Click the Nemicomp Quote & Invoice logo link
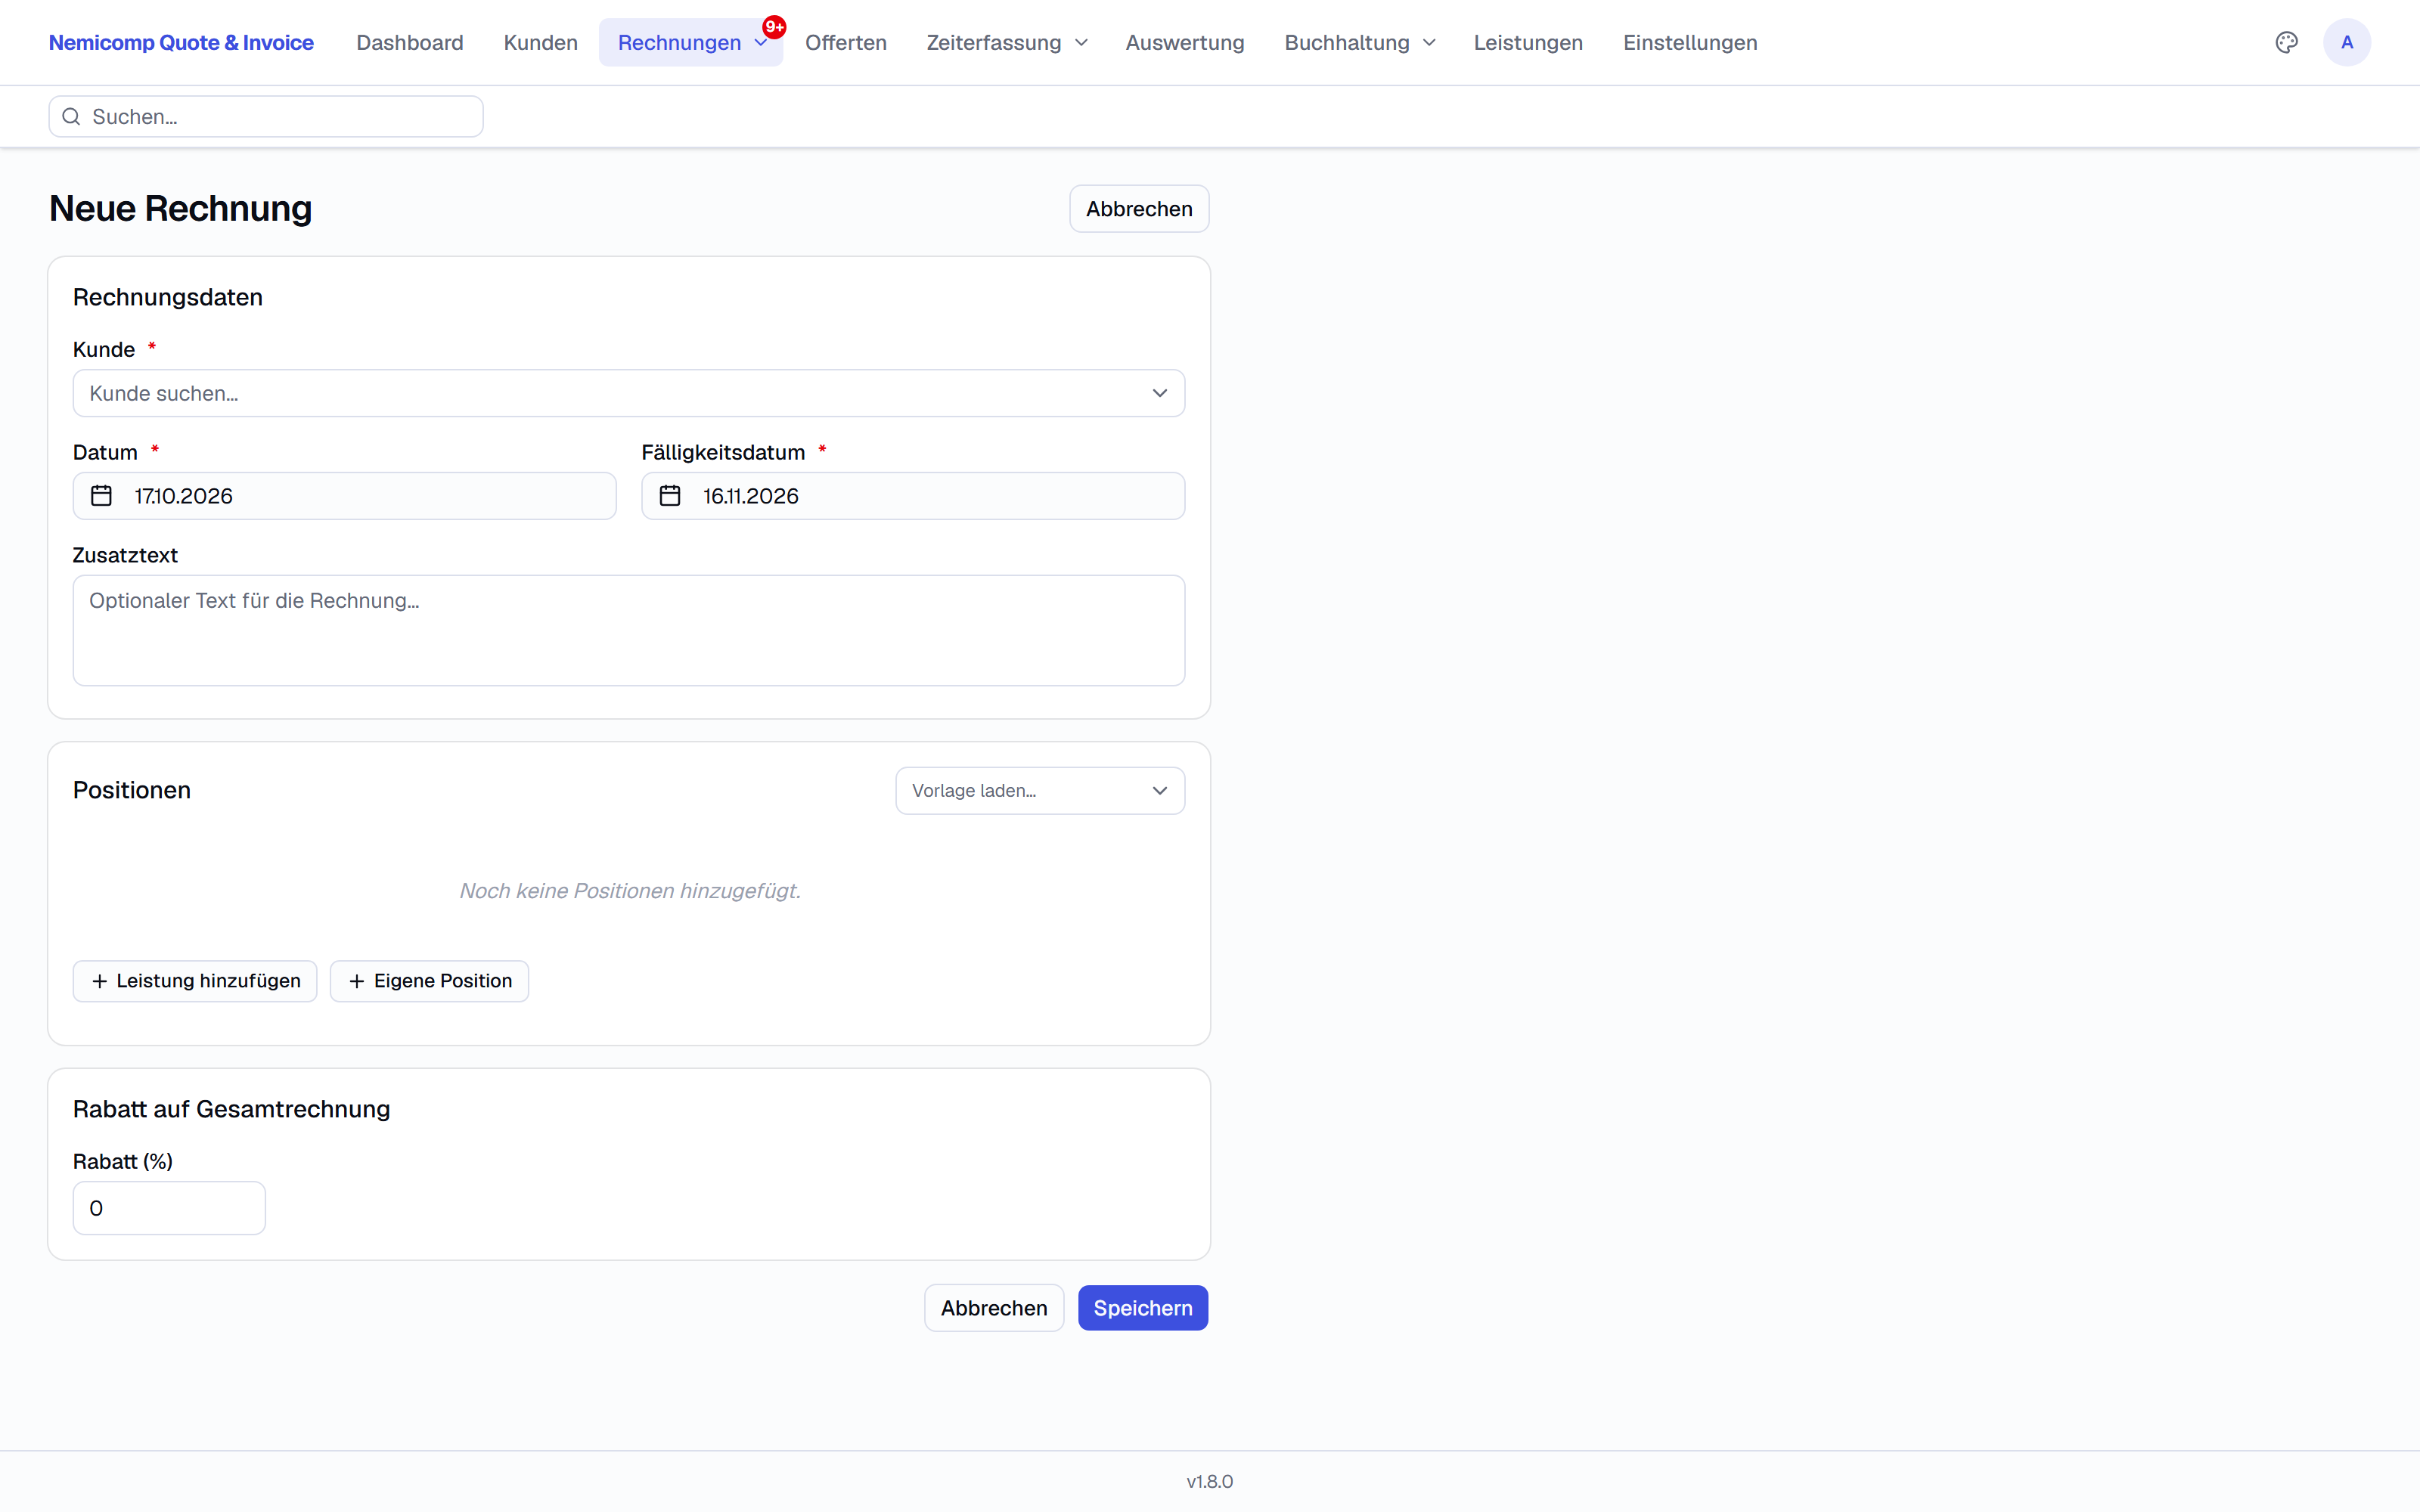The image size is (2420, 1512). point(181,42)
